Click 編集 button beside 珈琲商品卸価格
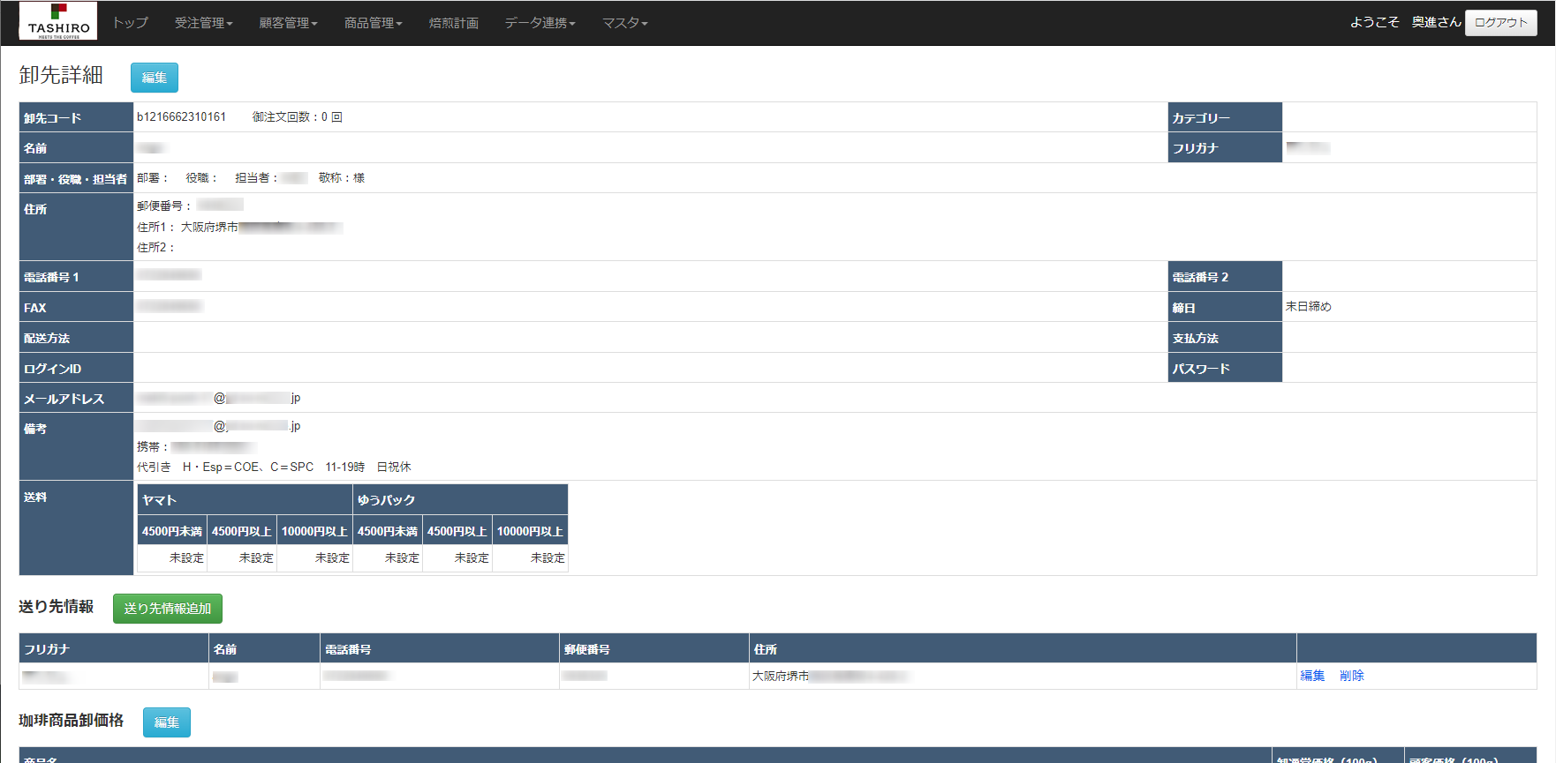 point(167,722)
